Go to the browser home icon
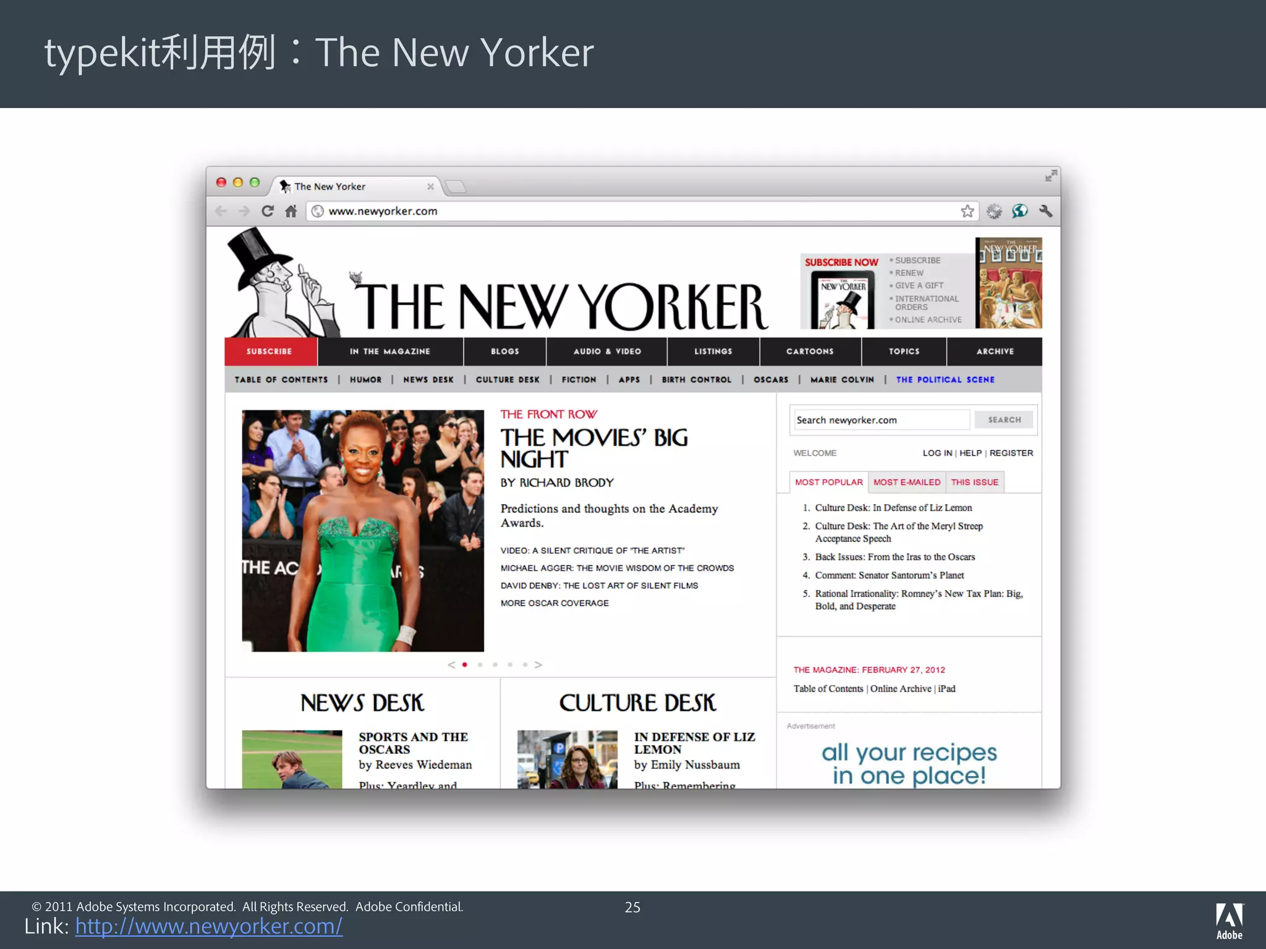 [x=291, y=211]
